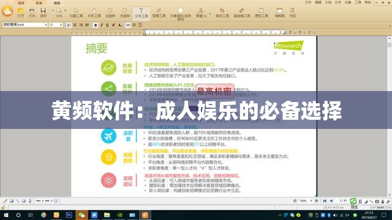Viewport: 392px width, 220px height.
Task: Select the Hyperlink tool (超链接工具)
Action: click(241, 12)
